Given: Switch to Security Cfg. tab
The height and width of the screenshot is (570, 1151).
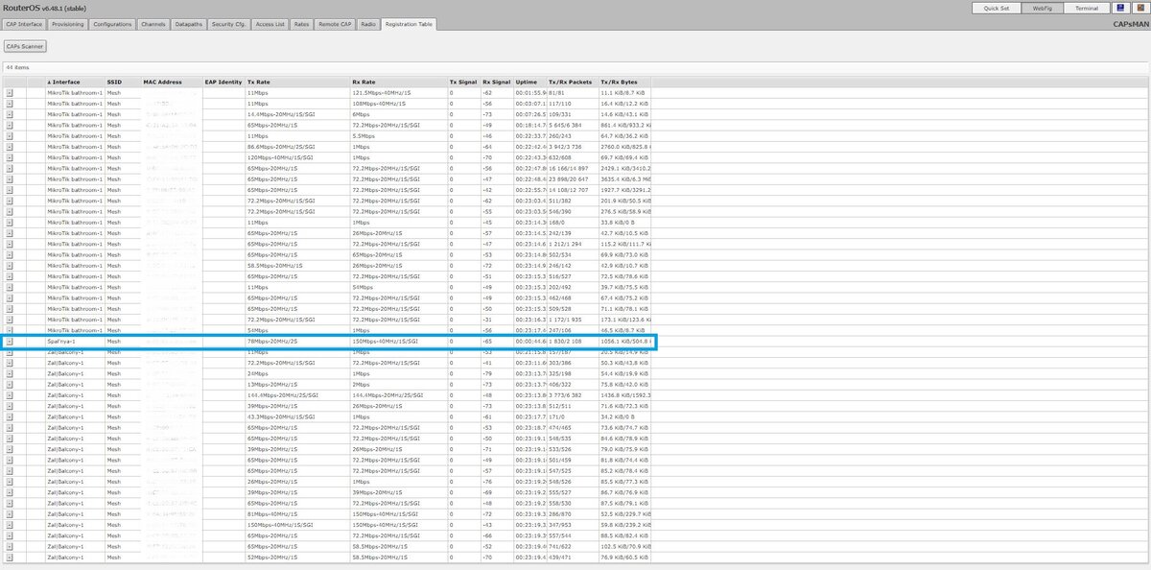Looking at the screenshot, I should coord(230,24).
